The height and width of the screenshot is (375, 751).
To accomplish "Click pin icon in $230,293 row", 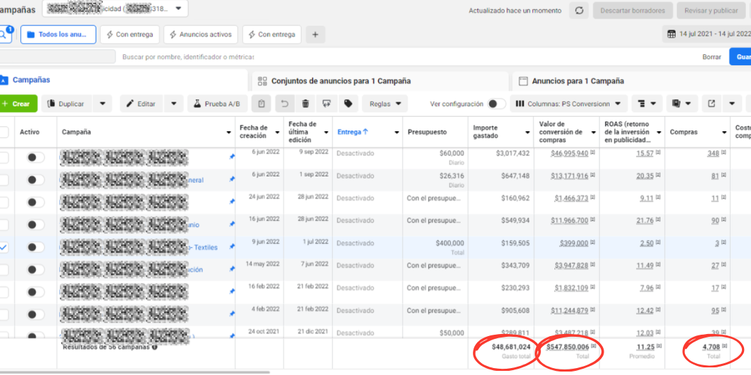I will click(x=232, y=291).
